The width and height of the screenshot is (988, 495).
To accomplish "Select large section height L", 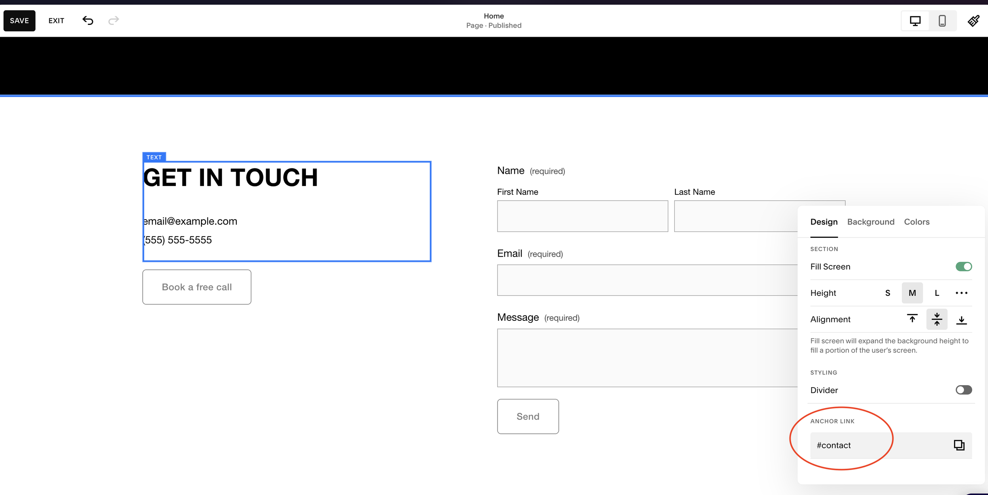I will coord(937,293).
